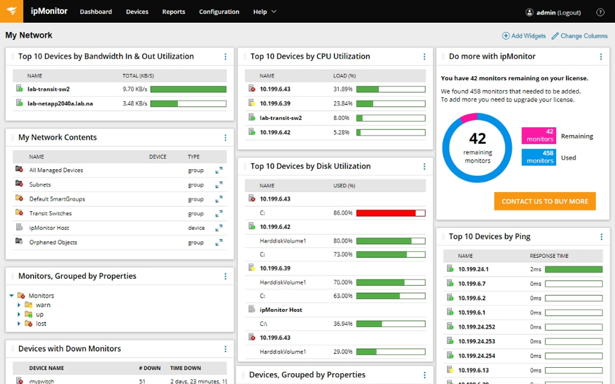Click the admin user account icon
The width and height of the screenshot is (615, 384).
point(529,12)
